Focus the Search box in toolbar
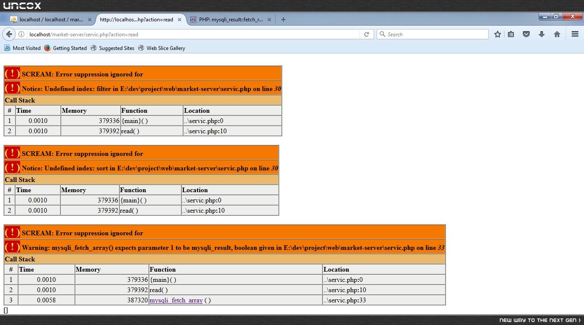 (x=432, y=34)
